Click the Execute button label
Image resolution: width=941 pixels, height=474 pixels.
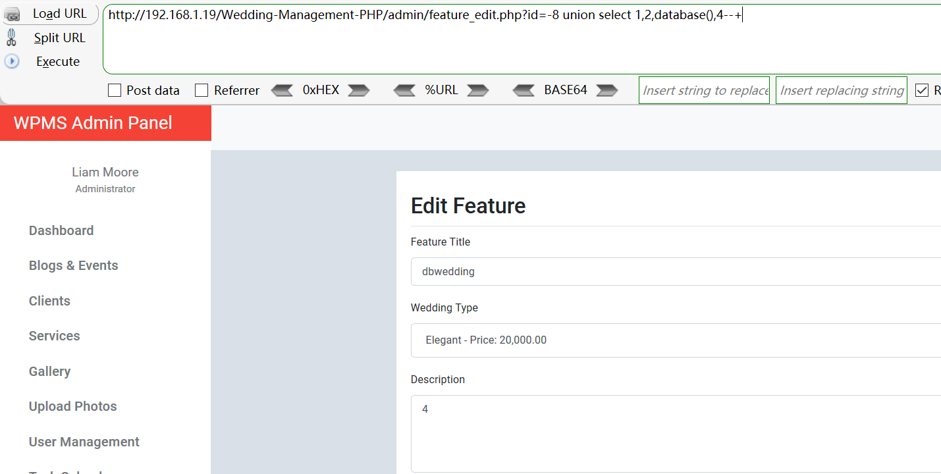tap(58, 61)
